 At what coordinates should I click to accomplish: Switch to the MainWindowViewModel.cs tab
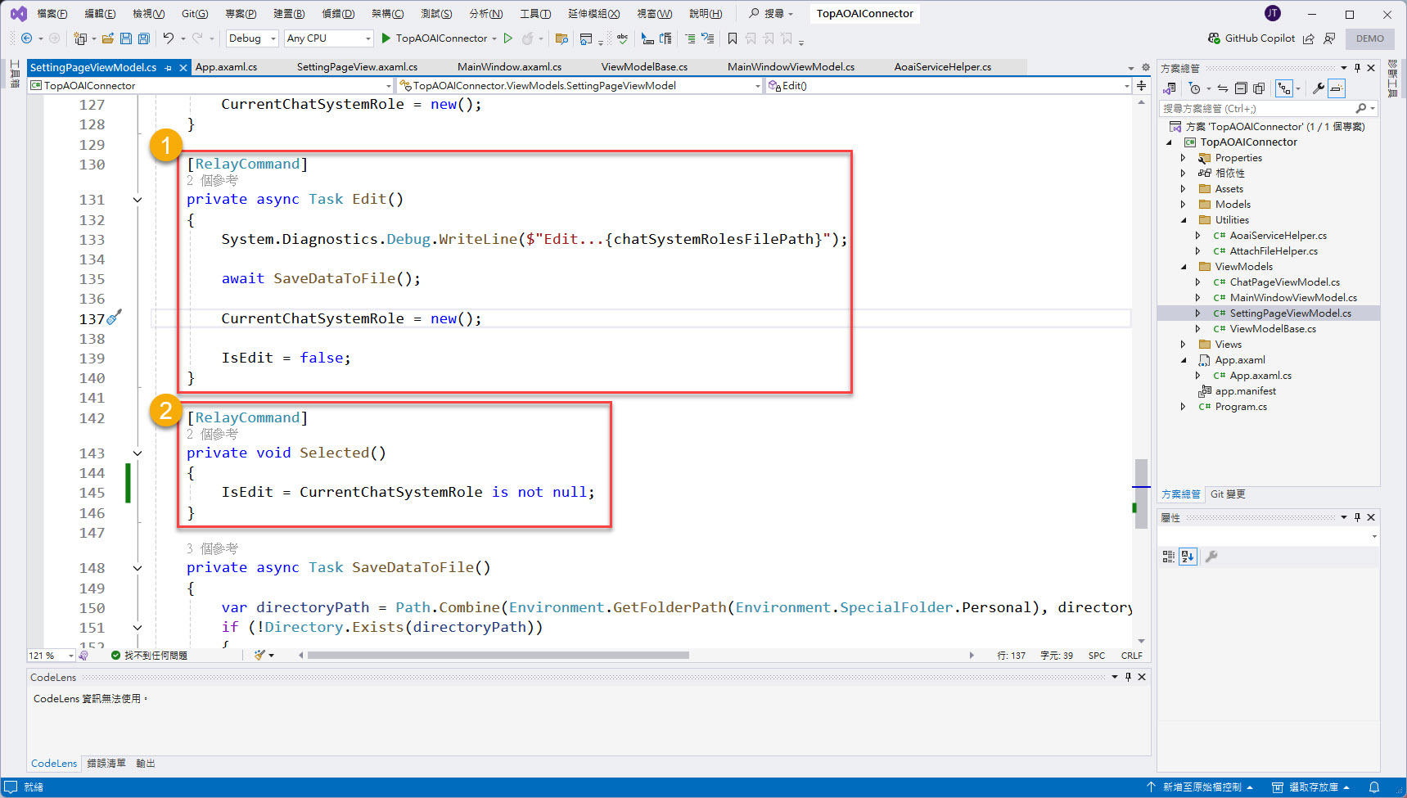(x=791, y=67)
